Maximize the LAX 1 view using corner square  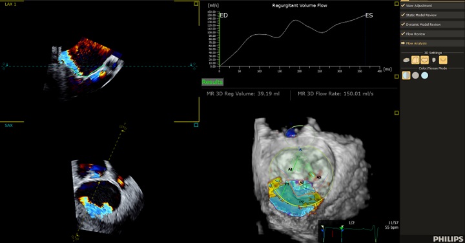[196, 4]
